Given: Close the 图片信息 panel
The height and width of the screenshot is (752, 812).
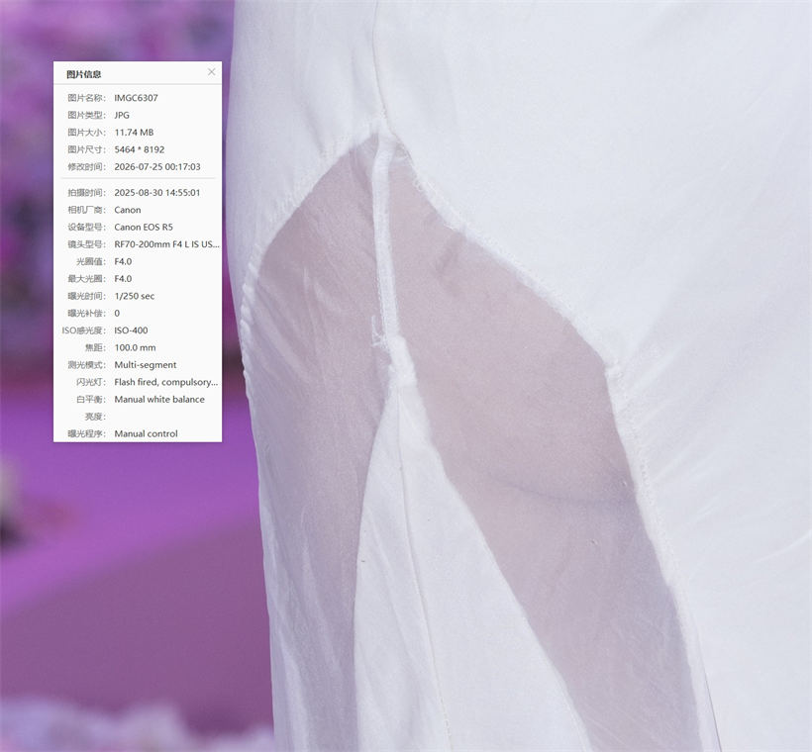Looking at the screenshot, I should click(211, 72).
